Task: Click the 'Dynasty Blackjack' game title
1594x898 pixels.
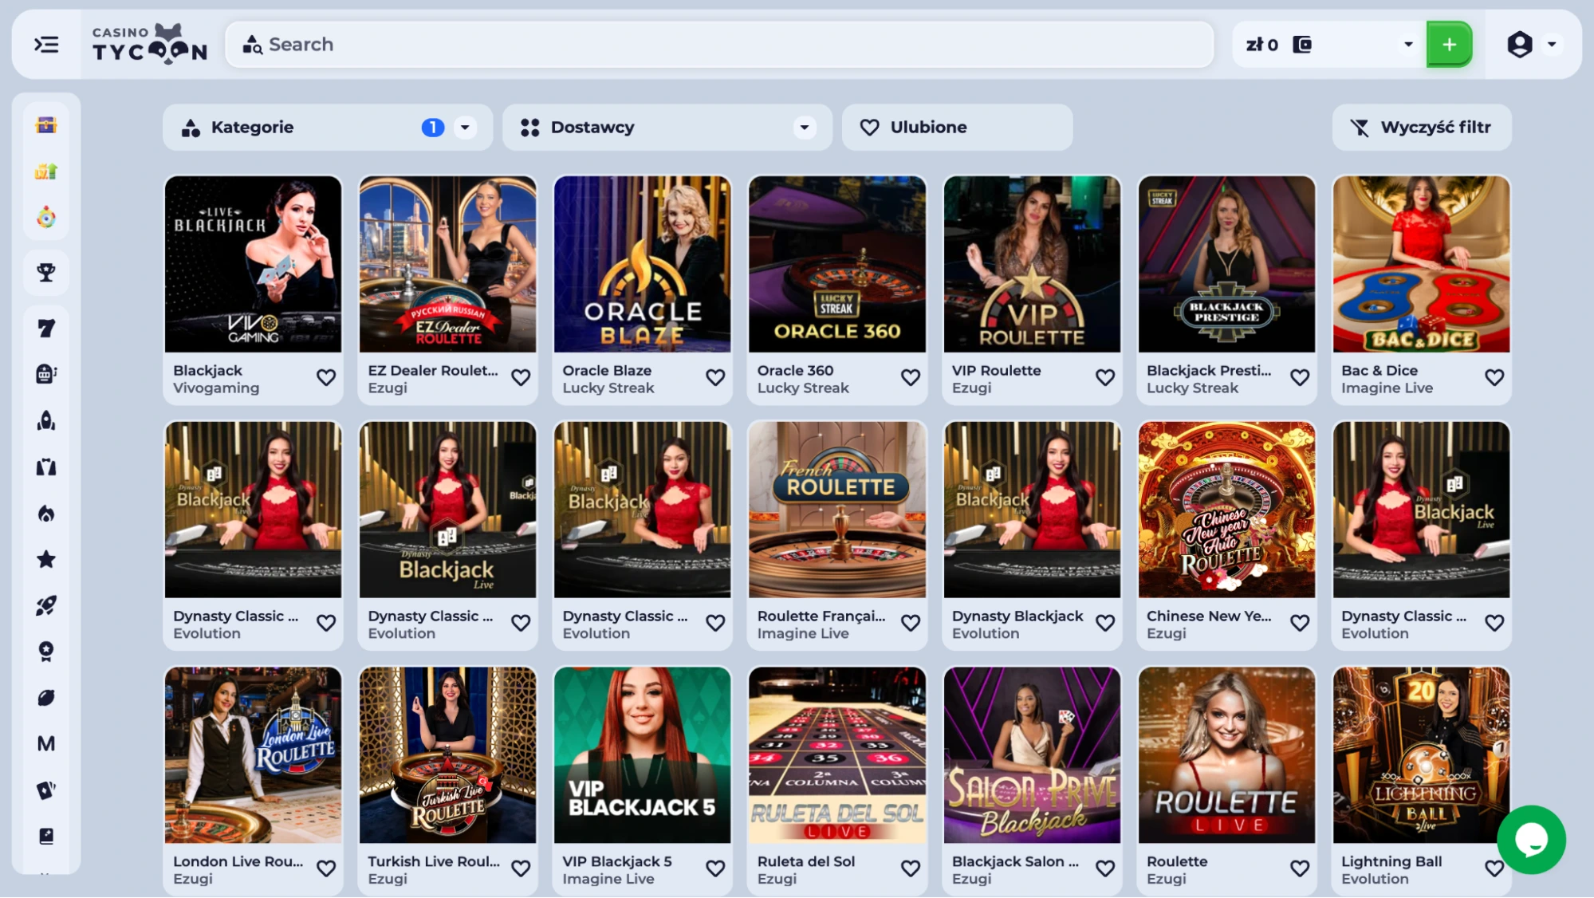Action: click(x=1017, y=616)
